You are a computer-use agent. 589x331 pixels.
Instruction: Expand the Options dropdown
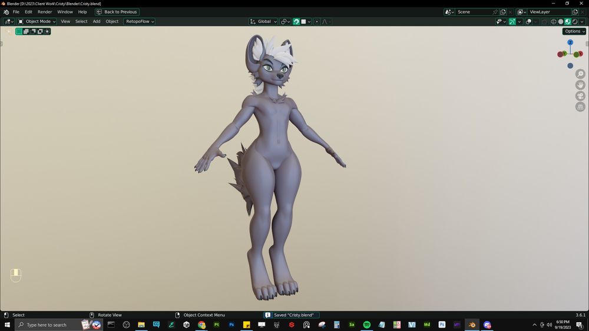pos(574,32)
